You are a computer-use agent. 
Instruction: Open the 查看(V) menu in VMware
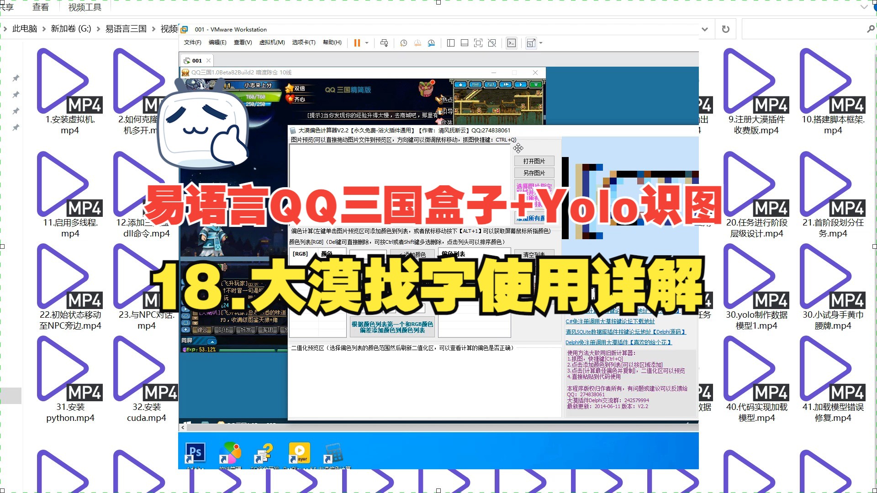point(243,42)
